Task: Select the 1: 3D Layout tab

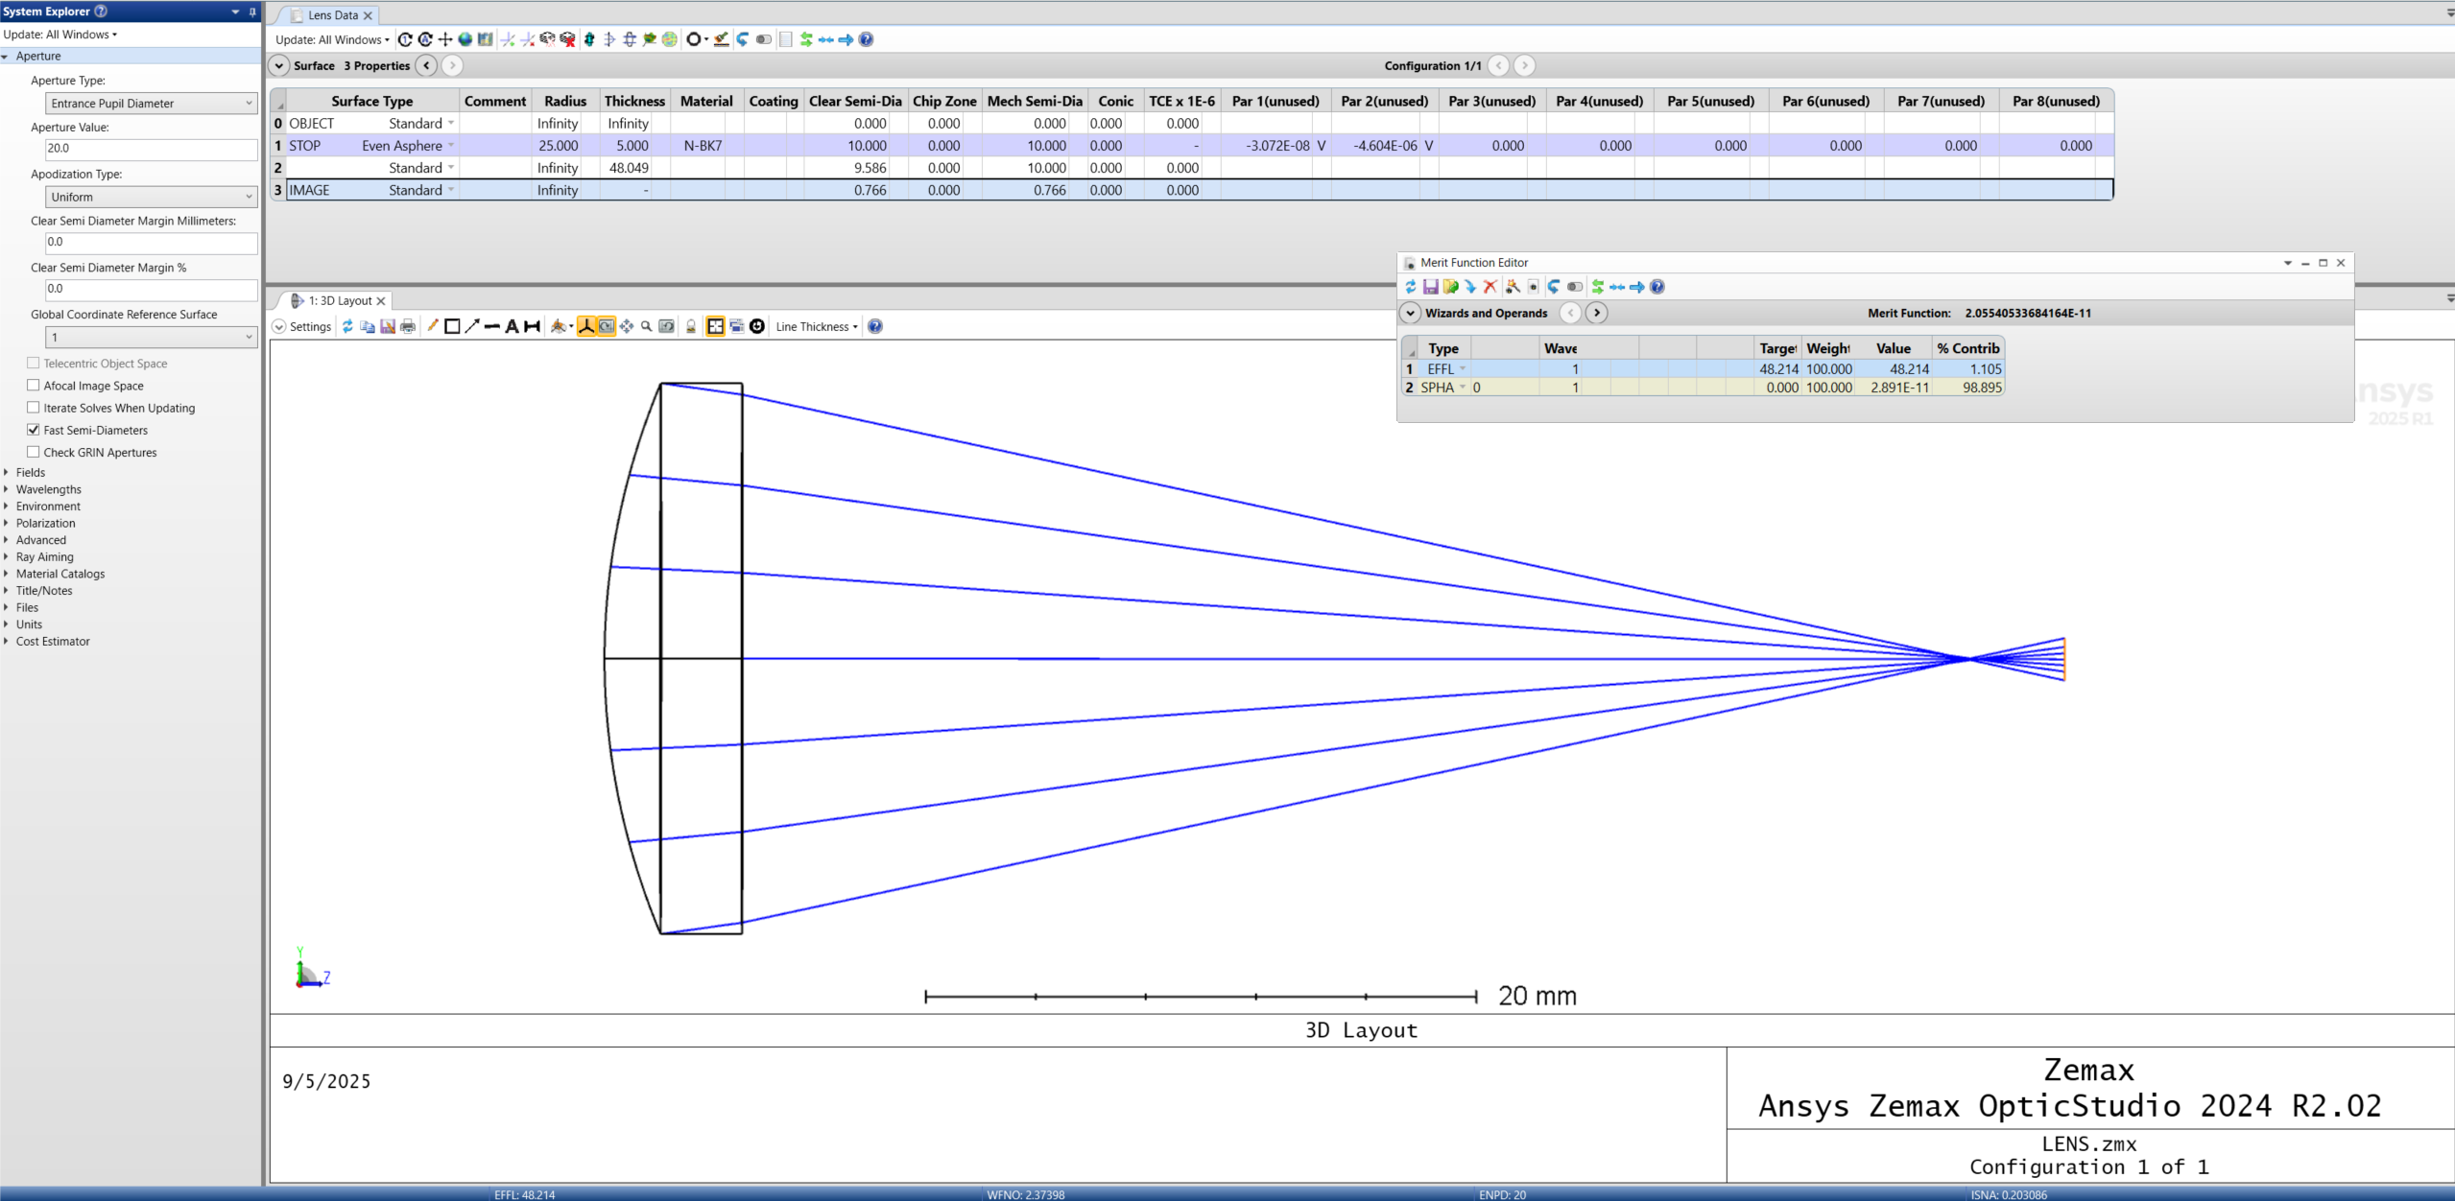Action: coord(339,301)
